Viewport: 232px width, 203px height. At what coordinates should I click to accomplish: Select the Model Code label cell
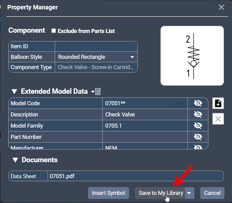(x=55, y=103)
